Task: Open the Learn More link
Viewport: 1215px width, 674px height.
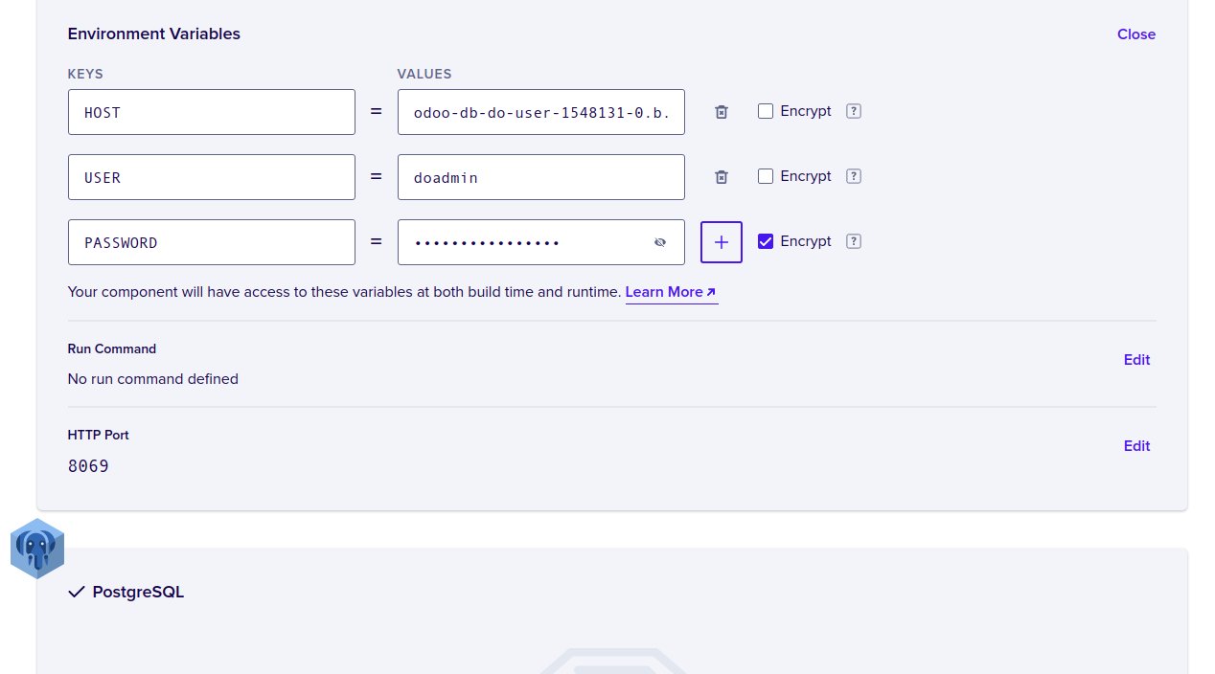Action: [x=671, y=292]
